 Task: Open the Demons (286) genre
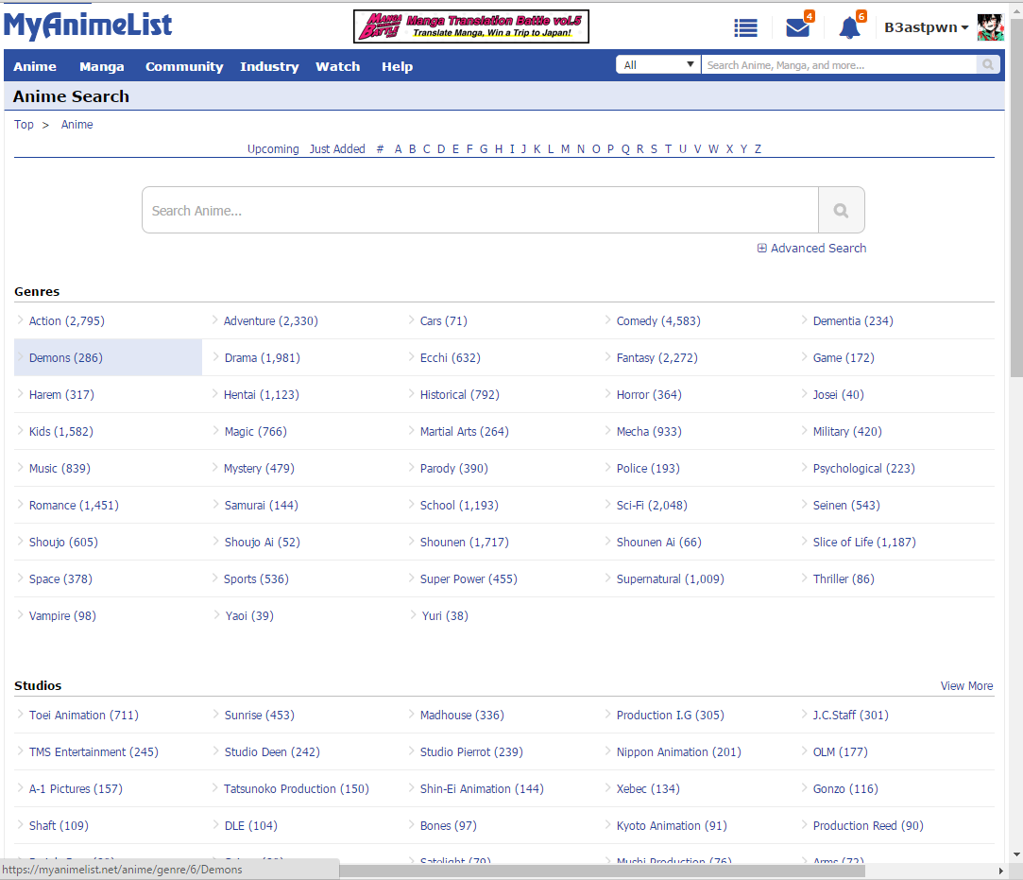pyautogui.click(x=66, y=357)
